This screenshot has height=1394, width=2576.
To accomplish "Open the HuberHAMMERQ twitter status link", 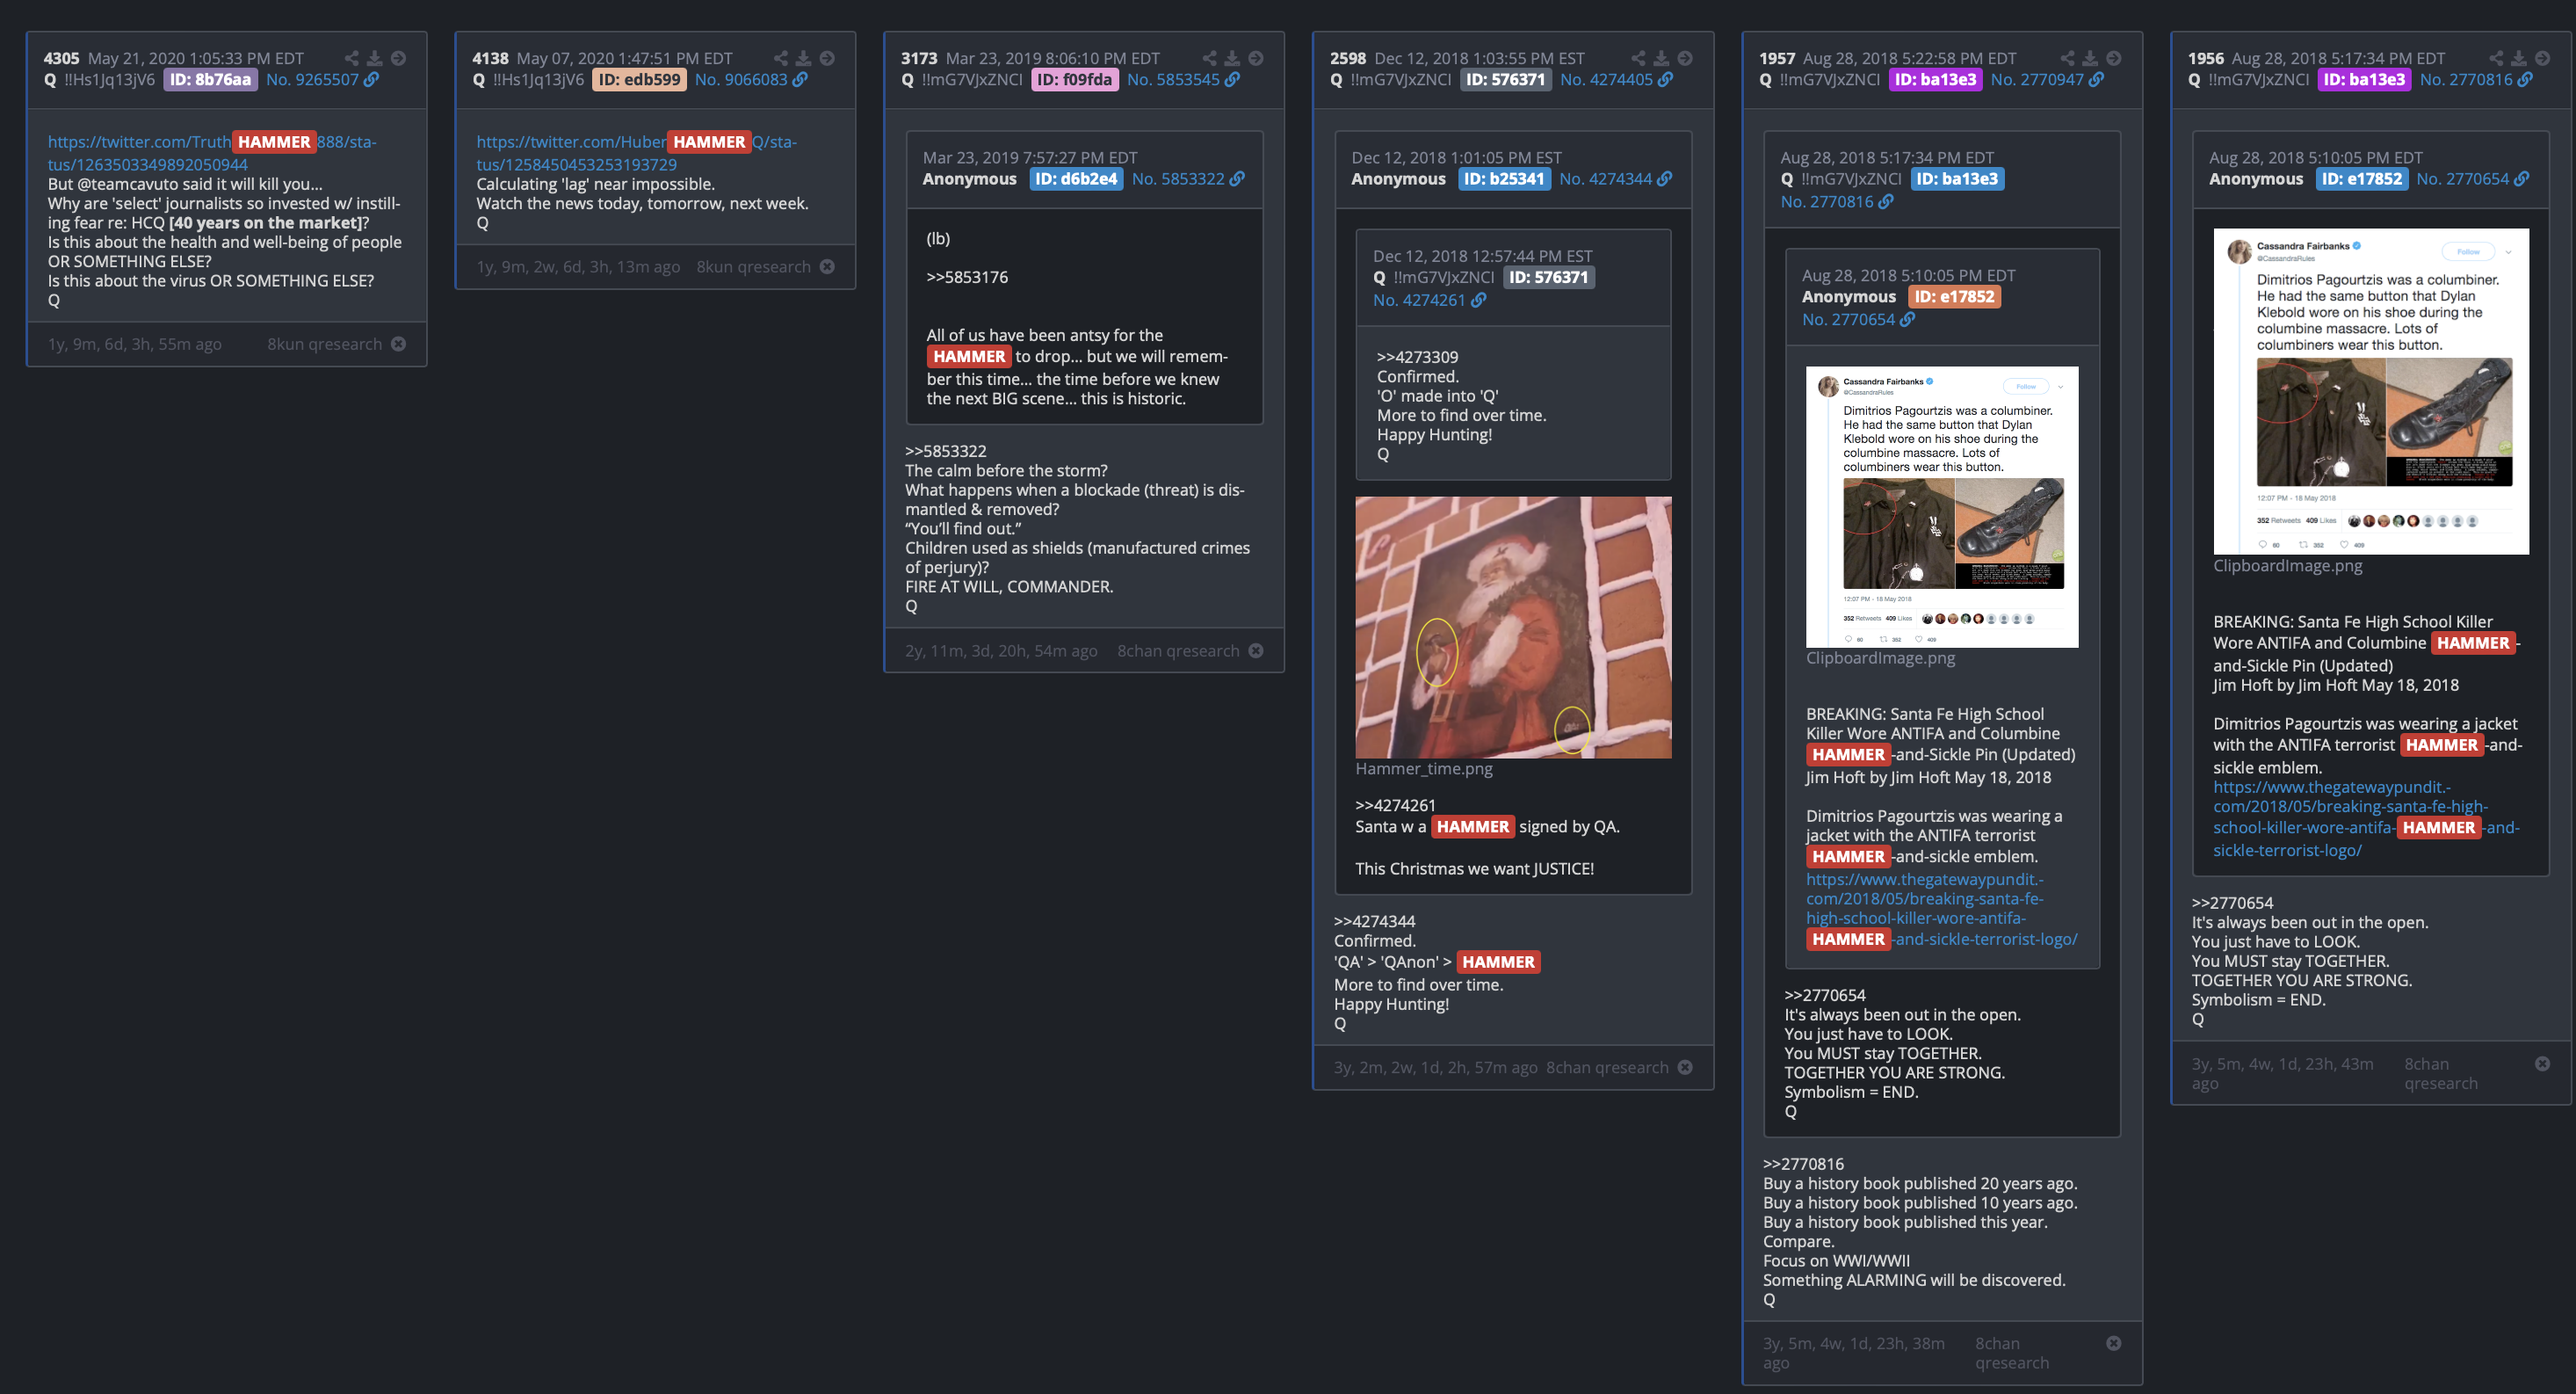I will coord(636,153).
